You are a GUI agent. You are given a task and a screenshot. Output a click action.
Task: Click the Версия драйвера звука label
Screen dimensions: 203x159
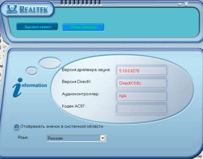click(86, 70)
